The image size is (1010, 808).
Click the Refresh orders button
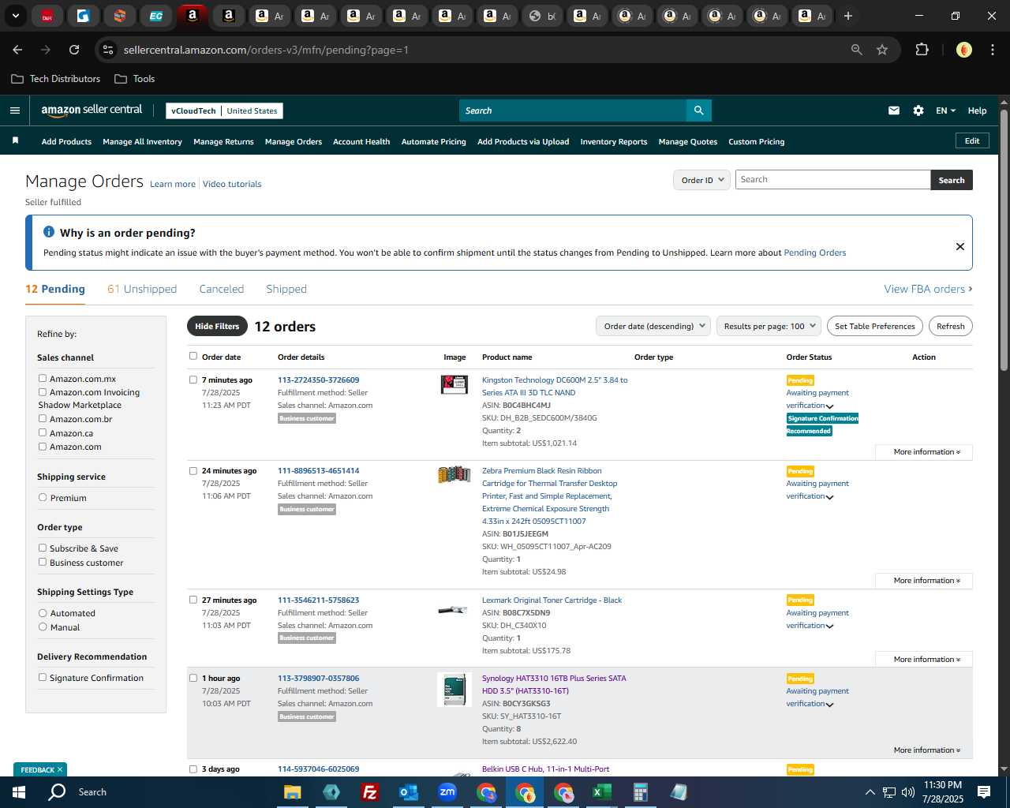click(950, 326)
